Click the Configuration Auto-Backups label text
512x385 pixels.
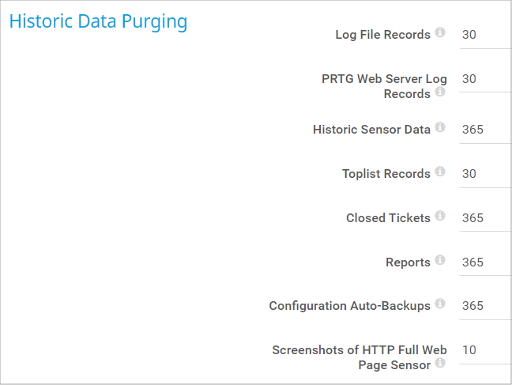[x=349, y=306]
